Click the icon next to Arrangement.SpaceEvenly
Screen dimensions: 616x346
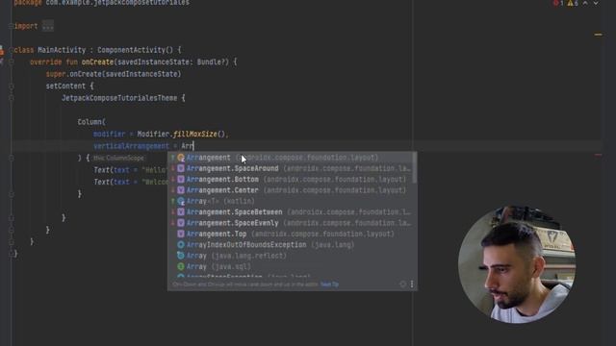(x=181, y=223)
